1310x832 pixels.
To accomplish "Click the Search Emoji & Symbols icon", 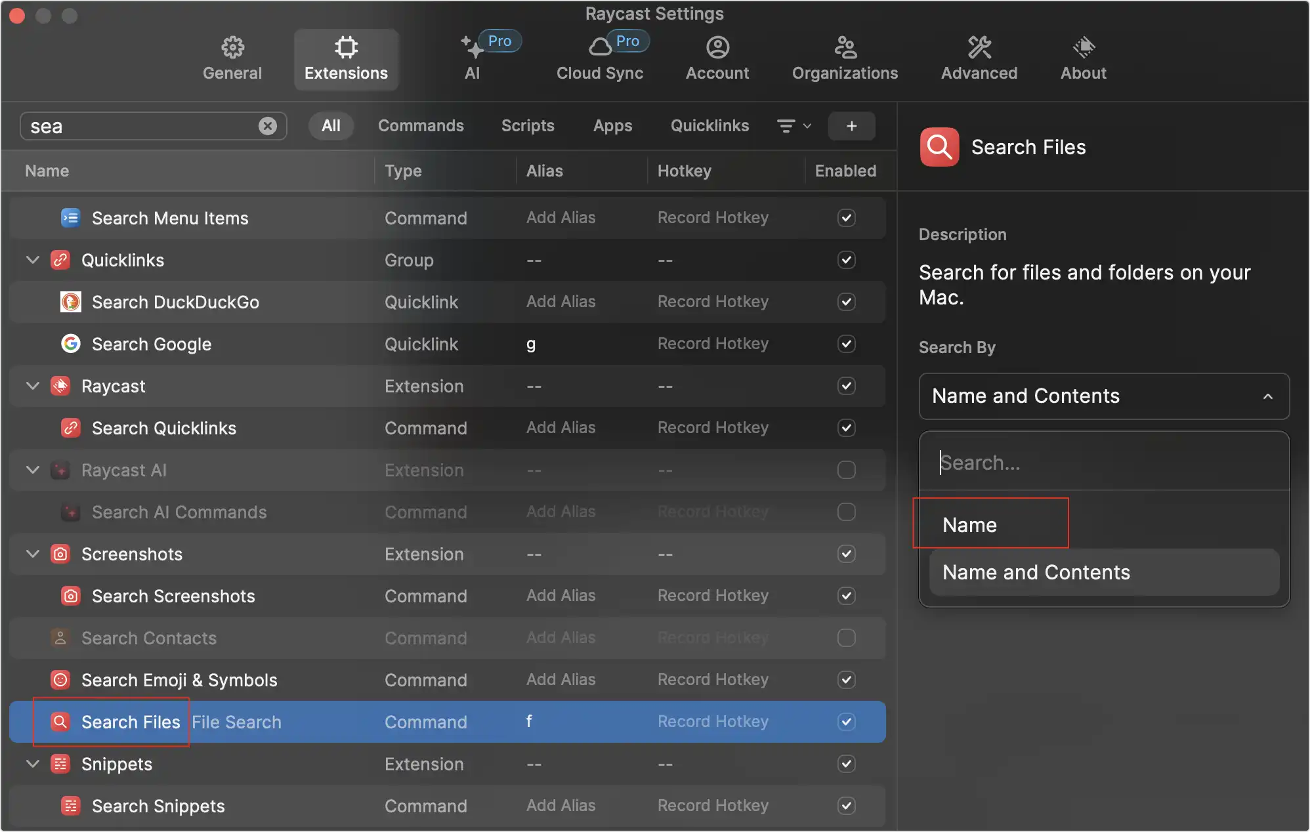I will [x=60, y=680].
